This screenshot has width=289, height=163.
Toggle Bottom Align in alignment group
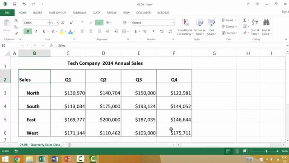coord(99,23)
